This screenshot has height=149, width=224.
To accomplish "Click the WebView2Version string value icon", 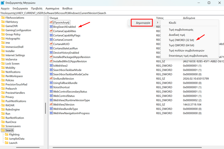I will click(51, 105).
